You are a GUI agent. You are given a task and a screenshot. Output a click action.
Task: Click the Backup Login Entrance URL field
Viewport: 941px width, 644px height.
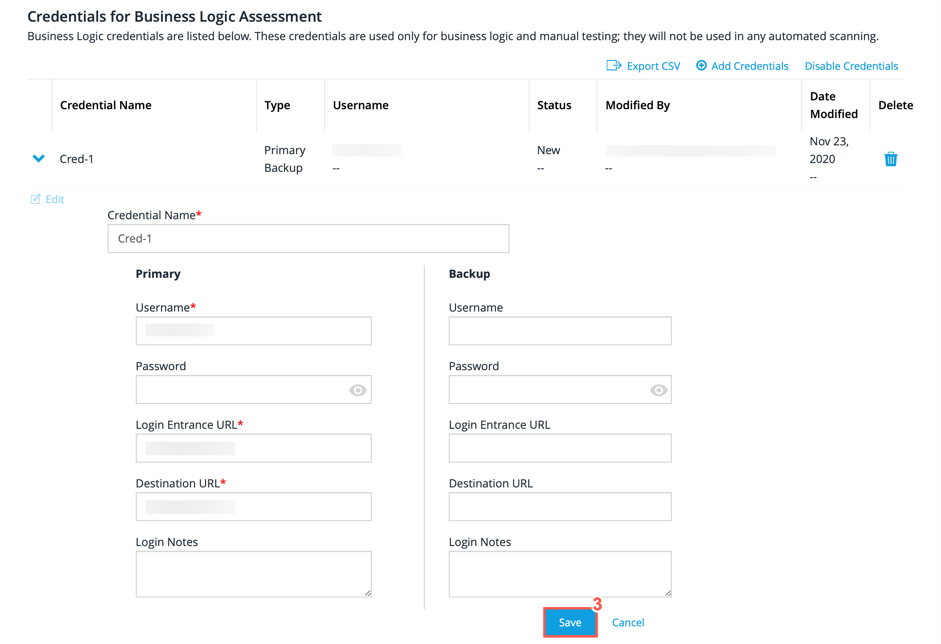(560, 448)
